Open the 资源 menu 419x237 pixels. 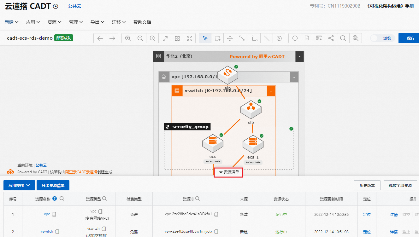pos(55,22)
